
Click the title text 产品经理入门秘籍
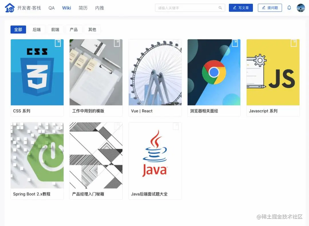coord(88,194)
